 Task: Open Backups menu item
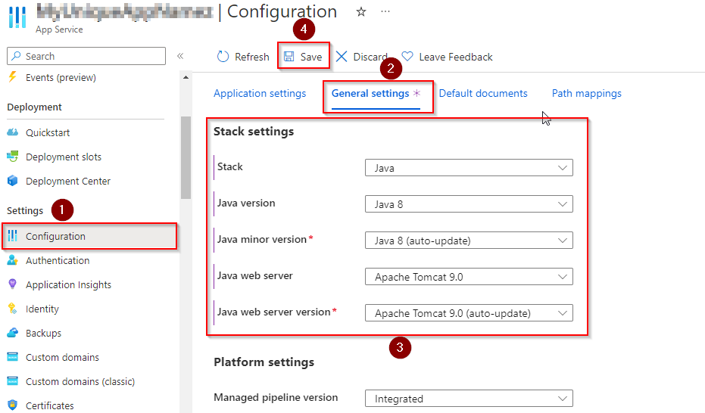(x=43, y=333)
